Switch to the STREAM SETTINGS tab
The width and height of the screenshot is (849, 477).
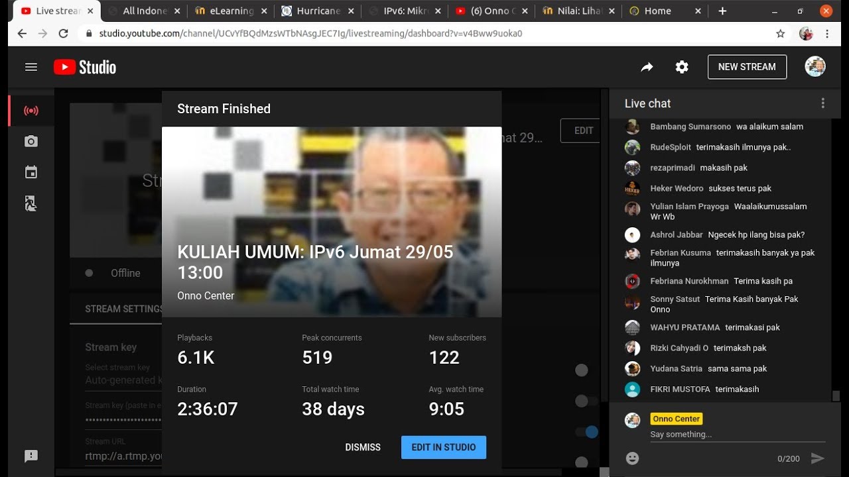click(124, 309)
